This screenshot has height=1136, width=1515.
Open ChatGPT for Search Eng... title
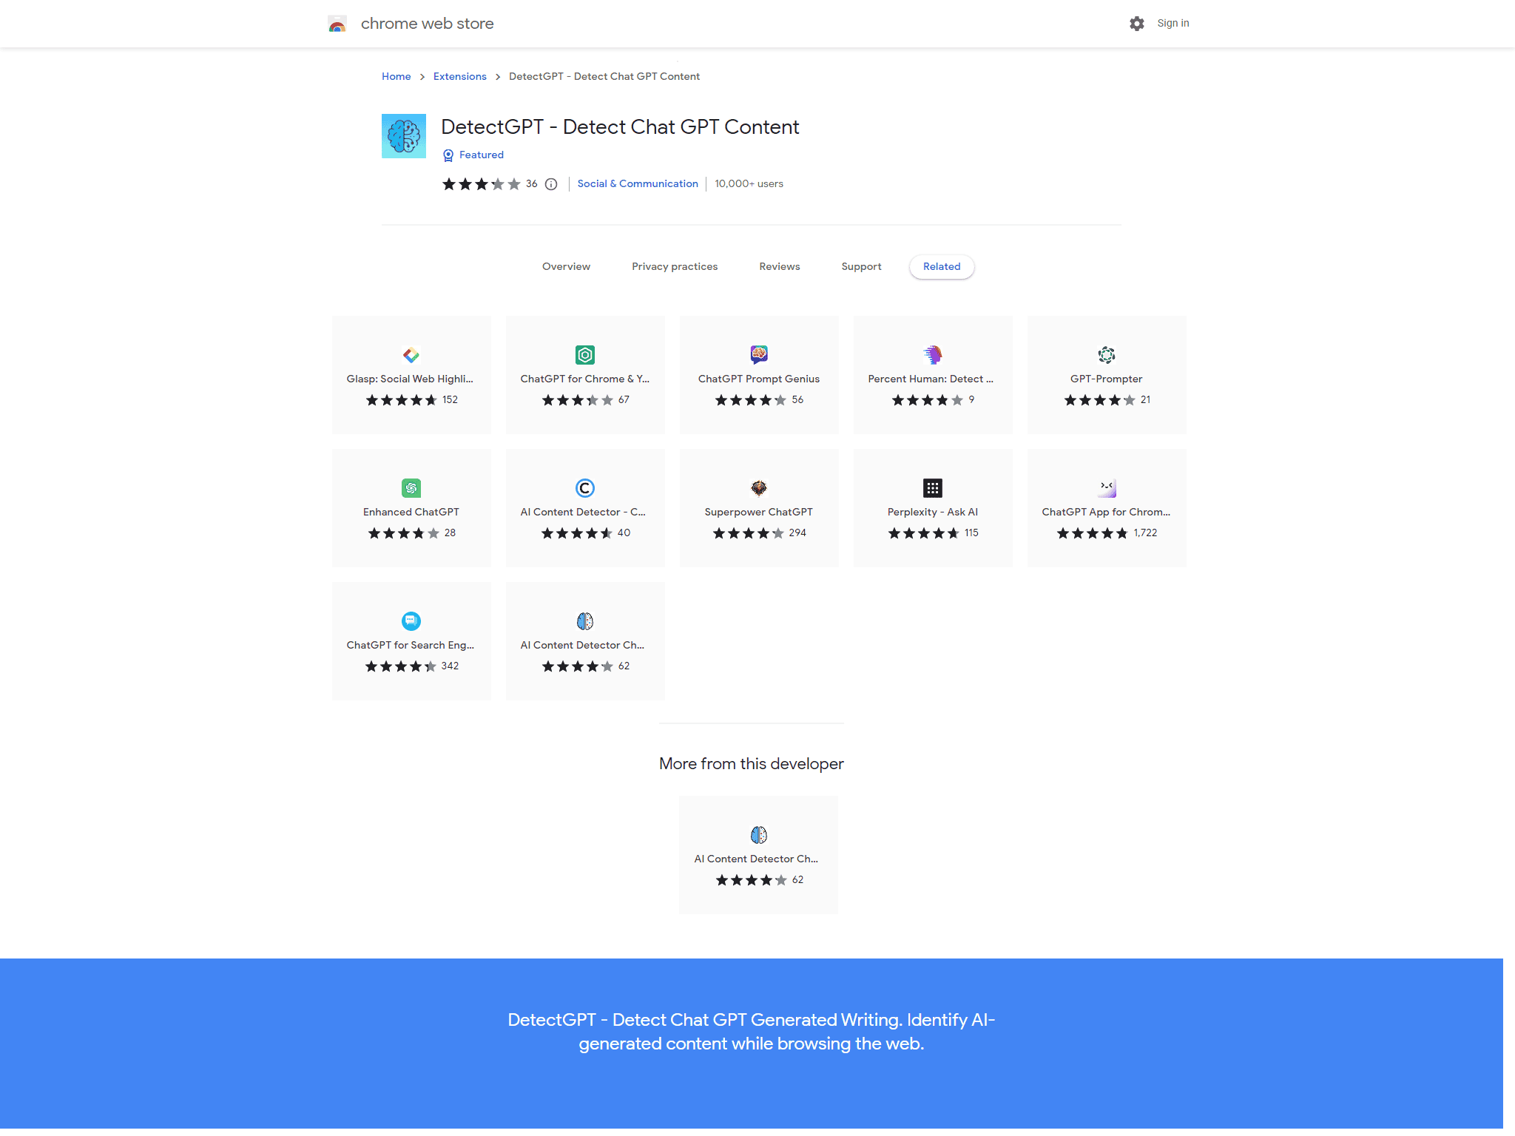(411, 646)
